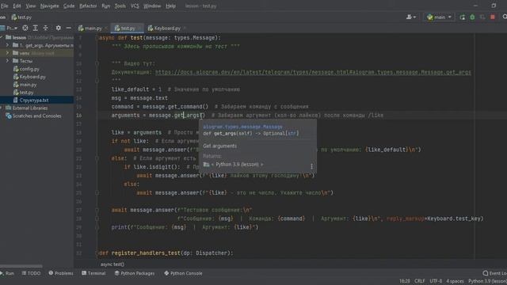Open the main run configuration dropdown
The height and width of the screenshot is (285, 507).
coord(439,17)
